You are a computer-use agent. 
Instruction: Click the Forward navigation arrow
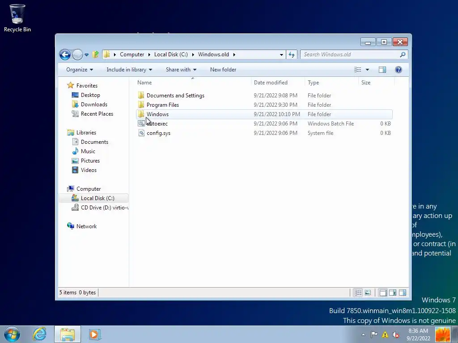point(77,54)
